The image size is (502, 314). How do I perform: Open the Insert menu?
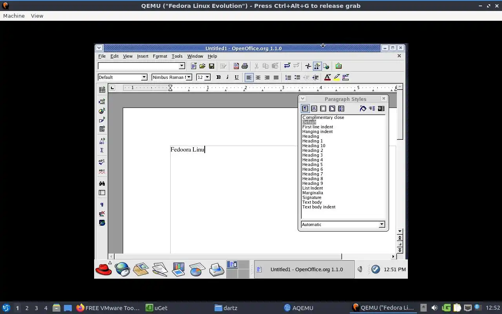[x=143, y=56]
